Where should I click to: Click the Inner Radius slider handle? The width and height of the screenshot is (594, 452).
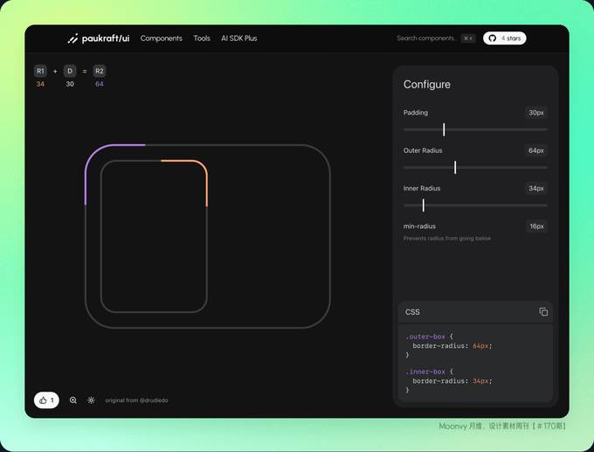point(423,205)
